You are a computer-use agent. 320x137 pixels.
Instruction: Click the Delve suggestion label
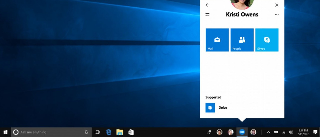(223, 108)
